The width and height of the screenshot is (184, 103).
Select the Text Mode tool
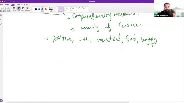click(1, 9)
